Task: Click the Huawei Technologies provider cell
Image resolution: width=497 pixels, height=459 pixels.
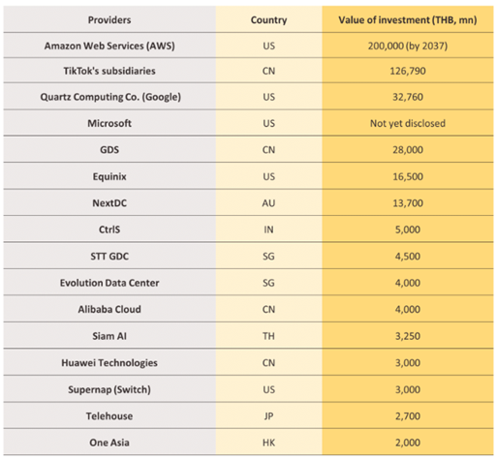Action: click(109, 362)
